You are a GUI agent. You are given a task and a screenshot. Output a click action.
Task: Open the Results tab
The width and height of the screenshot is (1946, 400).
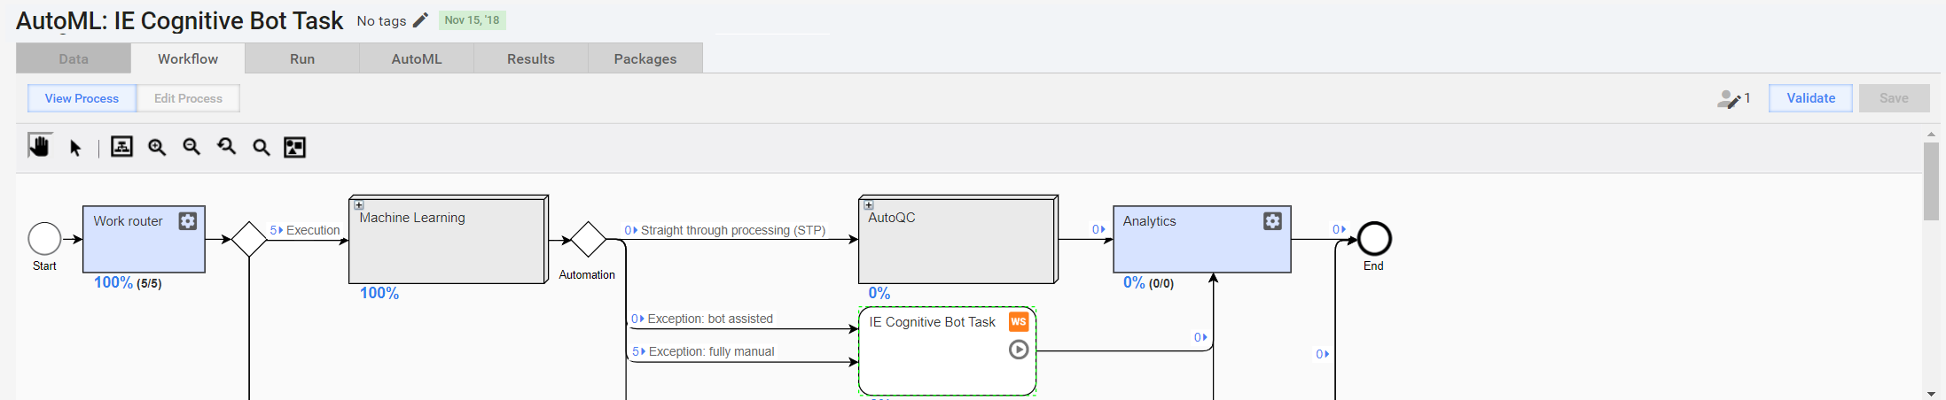531,58
